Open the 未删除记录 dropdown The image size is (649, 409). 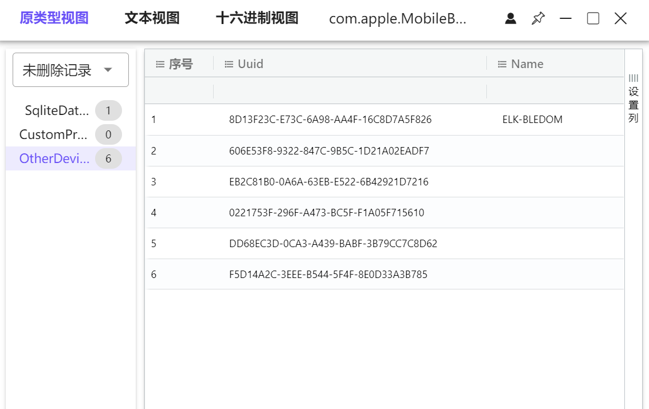70,70
